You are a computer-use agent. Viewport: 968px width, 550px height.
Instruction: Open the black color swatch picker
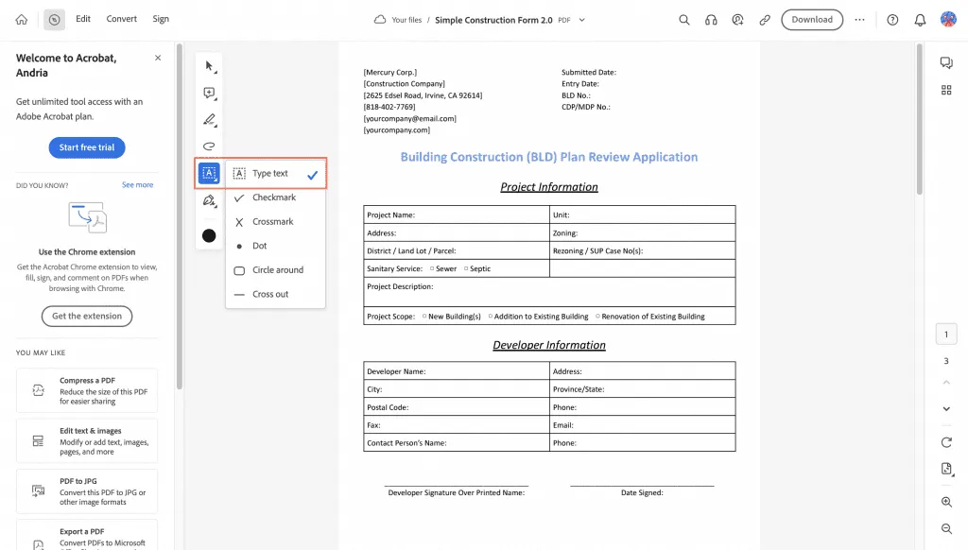tap(209, 234)
